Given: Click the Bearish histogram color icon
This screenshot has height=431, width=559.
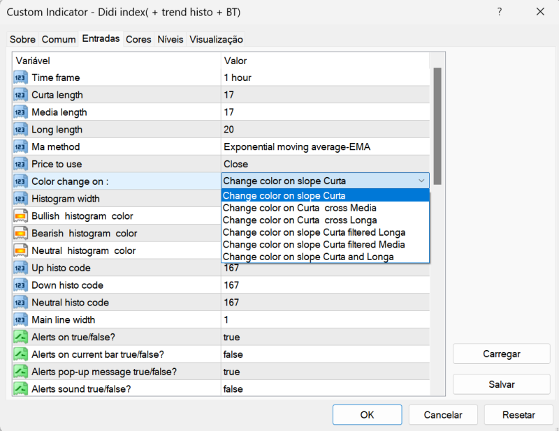Looking at the screenshot, I should click(20, 234).
